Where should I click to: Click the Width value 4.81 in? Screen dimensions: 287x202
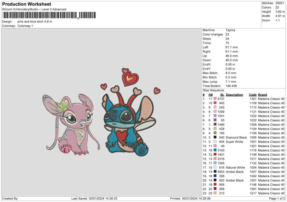point(280,16)
